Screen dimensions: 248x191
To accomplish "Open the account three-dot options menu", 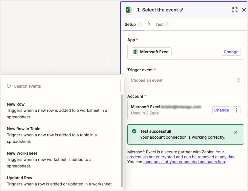I will point(237,110).
